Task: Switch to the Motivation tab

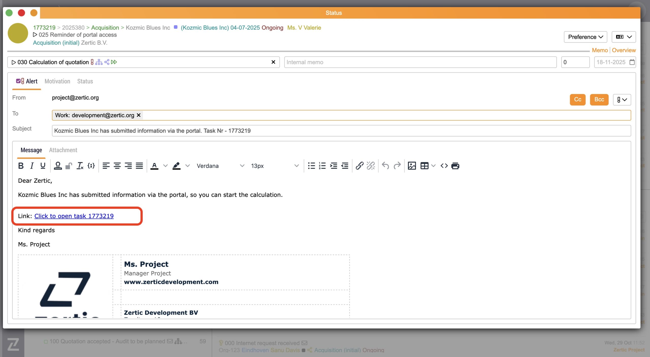Action: coord(57,81)
